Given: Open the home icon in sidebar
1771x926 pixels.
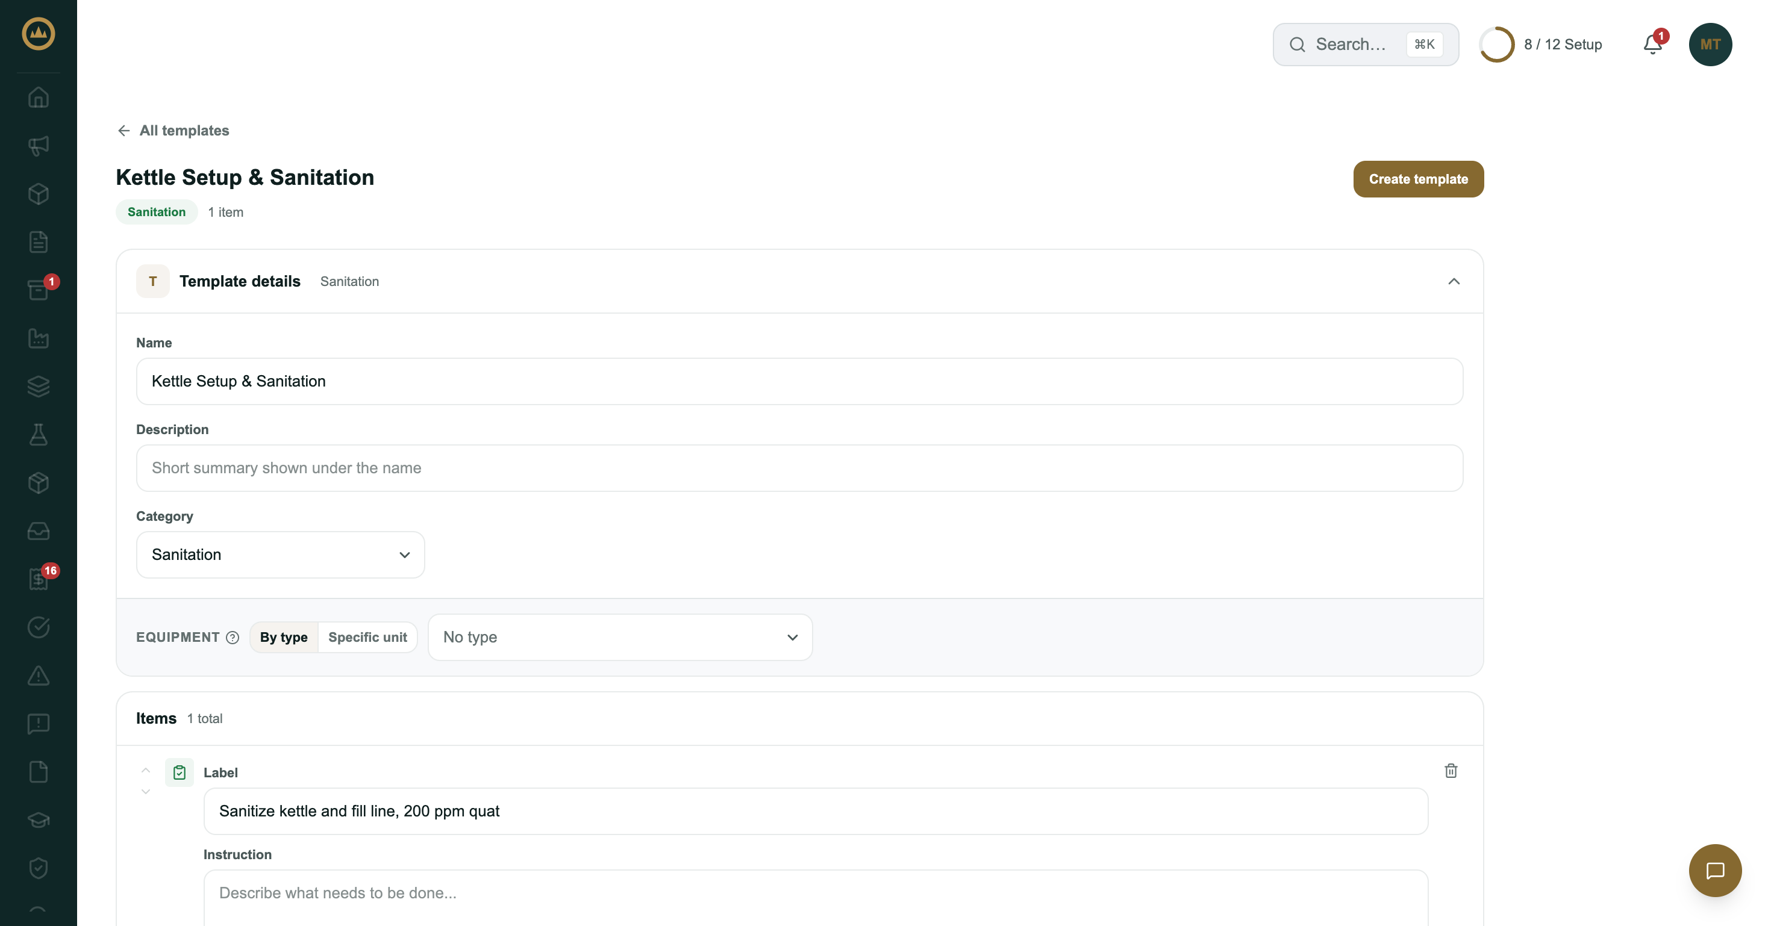Looking at the screenshot, I should (x=39, y=97).
